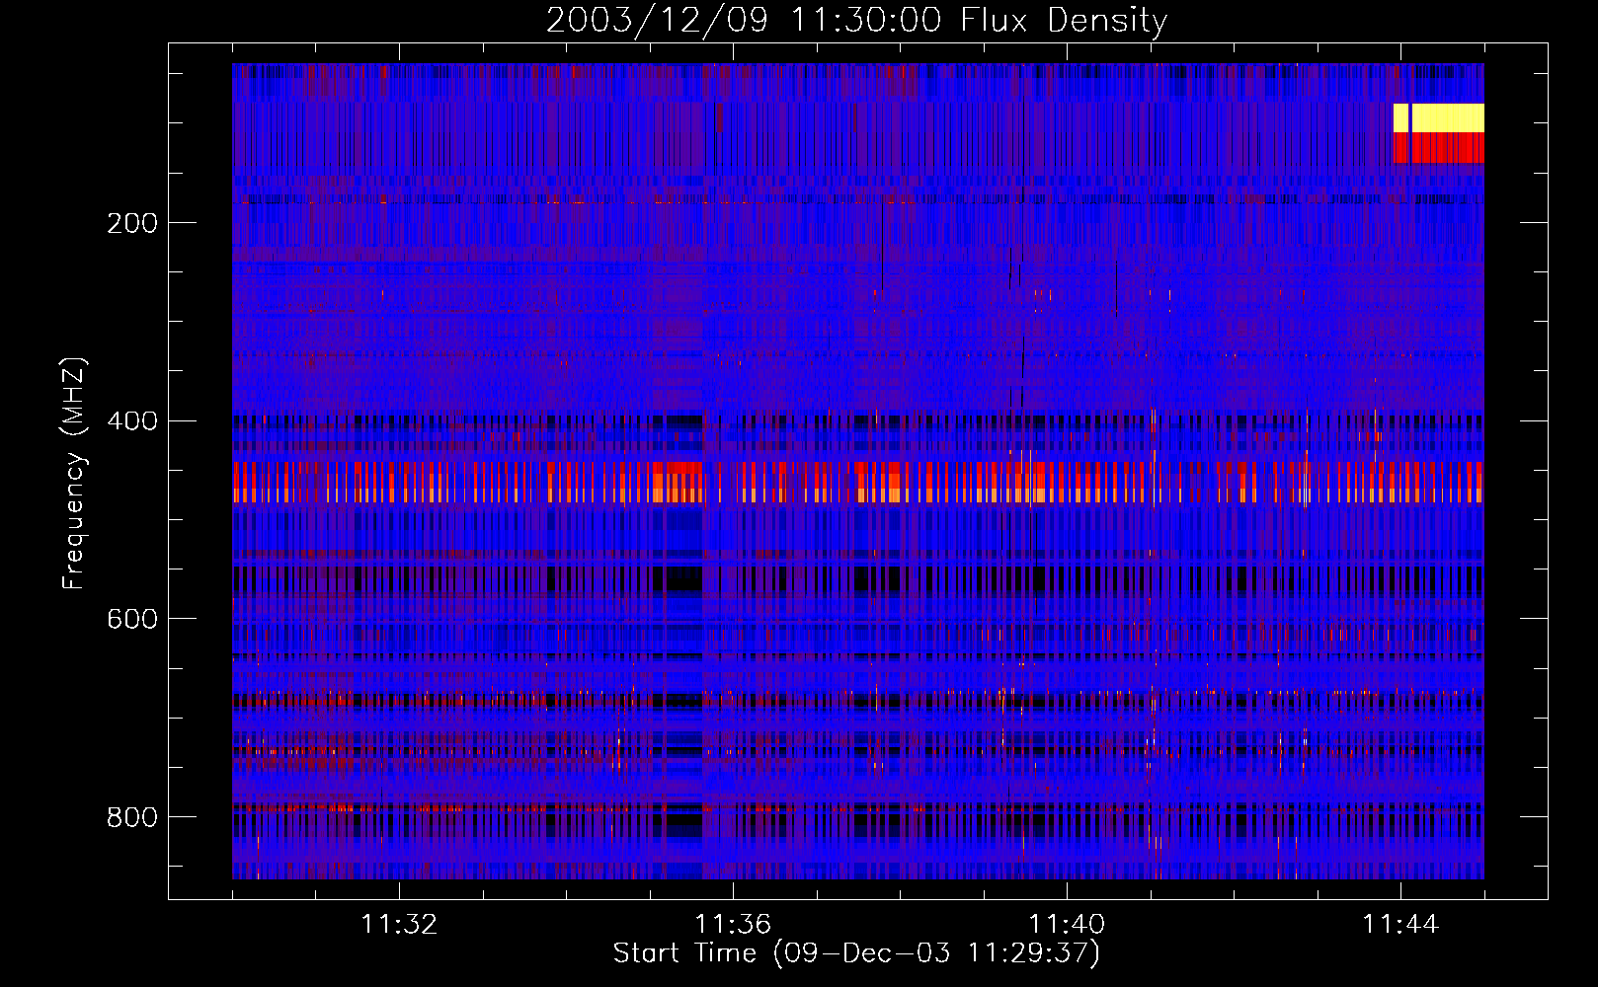Click the plot title '2003/12/09 11:30:00 Flux Density'

click(856, 20)
